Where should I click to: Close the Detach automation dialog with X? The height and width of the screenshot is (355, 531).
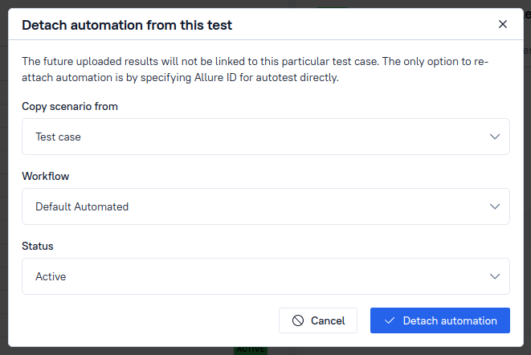[503, 24]
